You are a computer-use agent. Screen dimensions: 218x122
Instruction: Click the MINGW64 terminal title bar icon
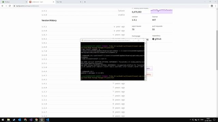pos(82,40)
